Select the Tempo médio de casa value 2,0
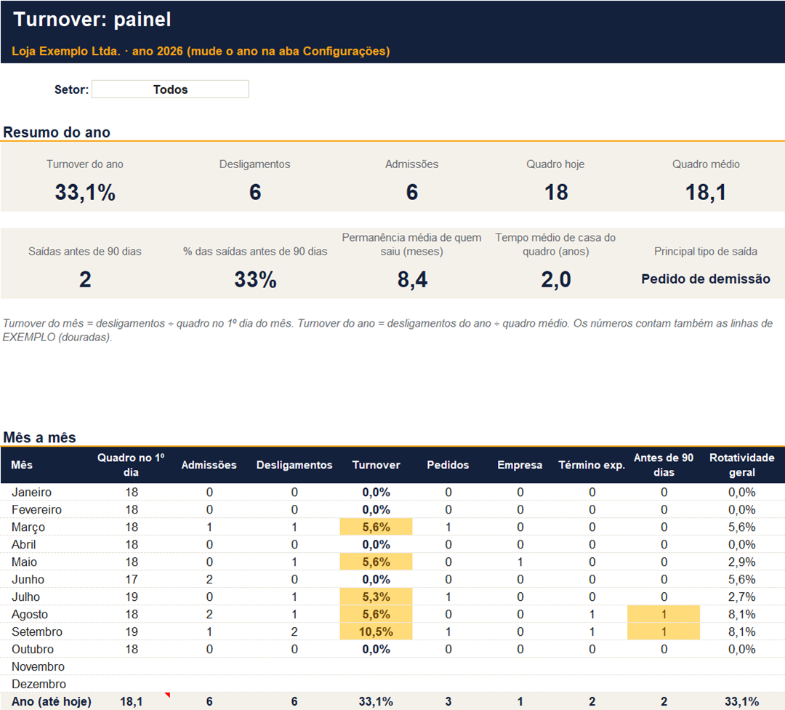This screenshot has width=785, height=710. (x=556, y=279)
